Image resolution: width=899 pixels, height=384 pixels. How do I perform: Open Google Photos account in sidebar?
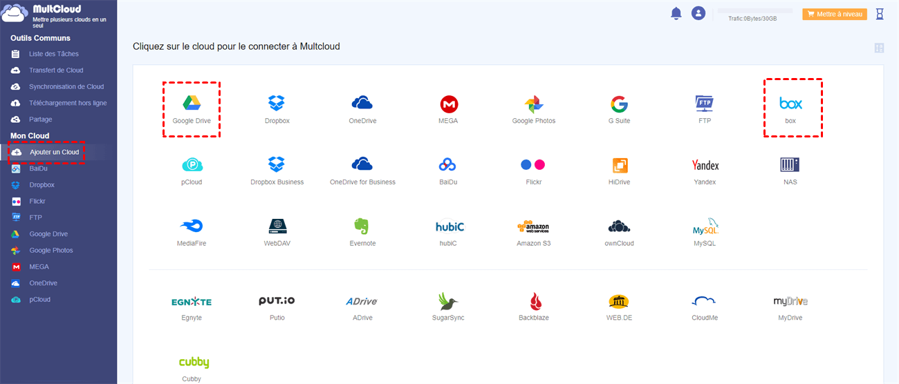pyautogui.click(x=51, y=250)
